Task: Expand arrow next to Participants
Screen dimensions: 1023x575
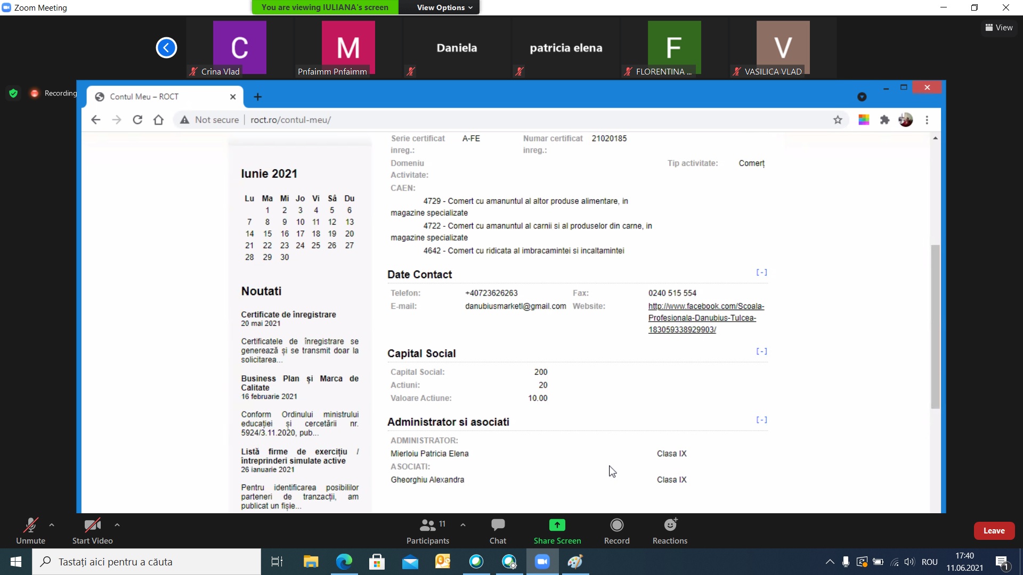Action: point(463,525)
